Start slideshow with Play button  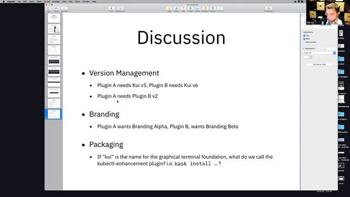112,8
